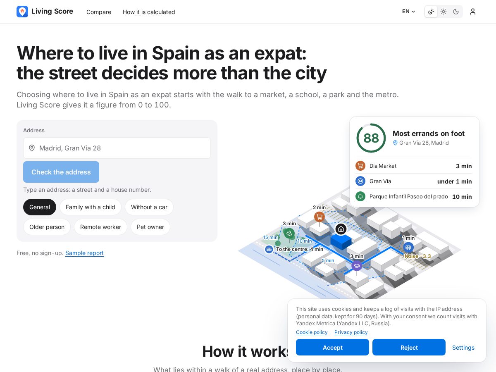
Task: Click the '10 min' park walking time
Action: pos(462,197)
